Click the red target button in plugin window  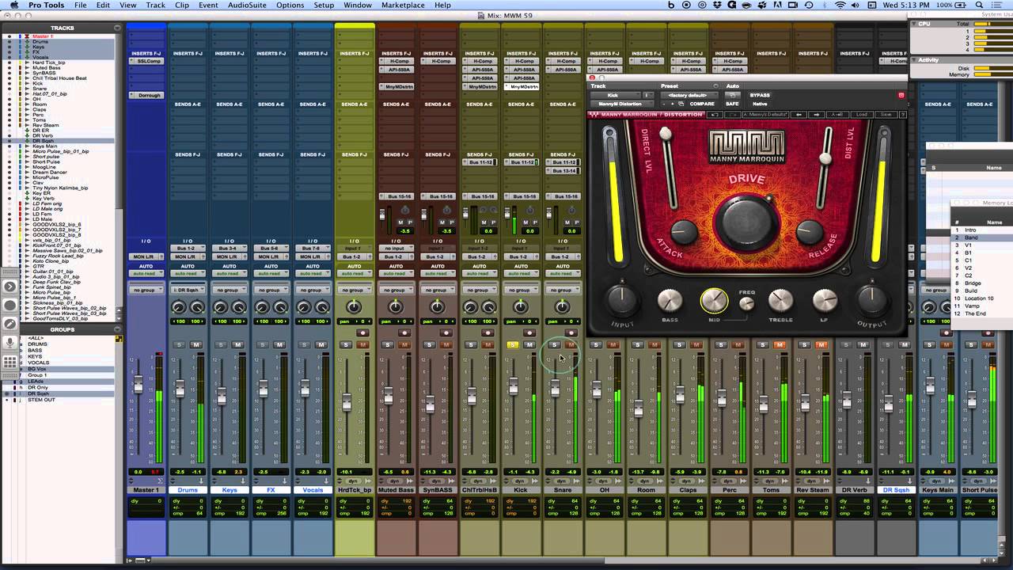[x=901, y=95]
